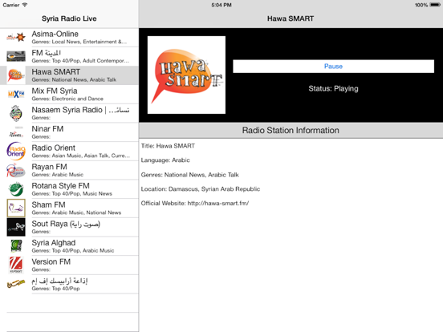Click the 5:04 PM clock
The height and width of the screenshot is (332, 443).
[x=221, y=5]
